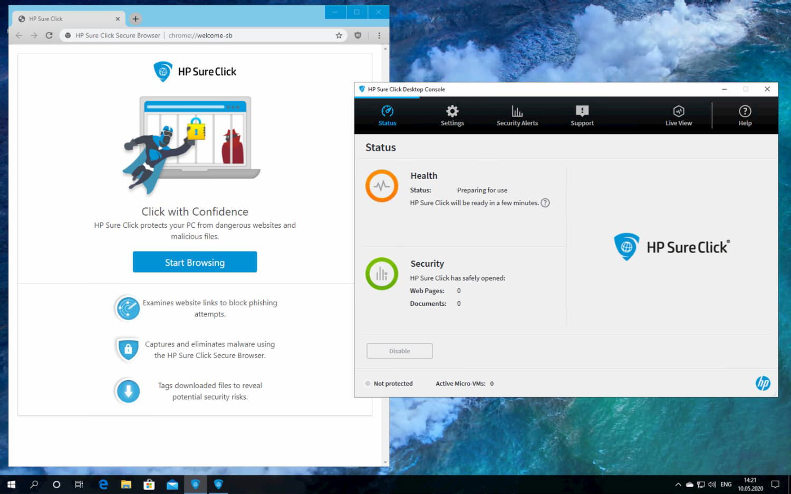Click the HP logo in the console corner

tap(763, 383)
